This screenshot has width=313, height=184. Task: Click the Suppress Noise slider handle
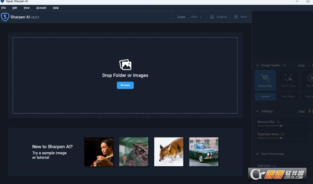coord(281,138)
